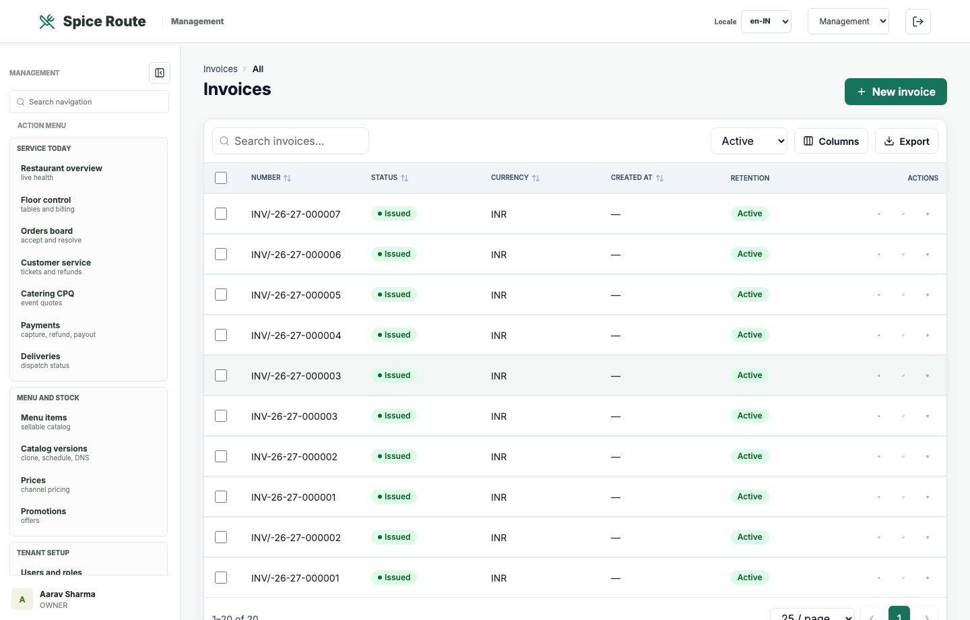Edit invoice INV/-26-27-000007 with the pencil icon
This screenshot has width=970, height=620.
(903, 214)
